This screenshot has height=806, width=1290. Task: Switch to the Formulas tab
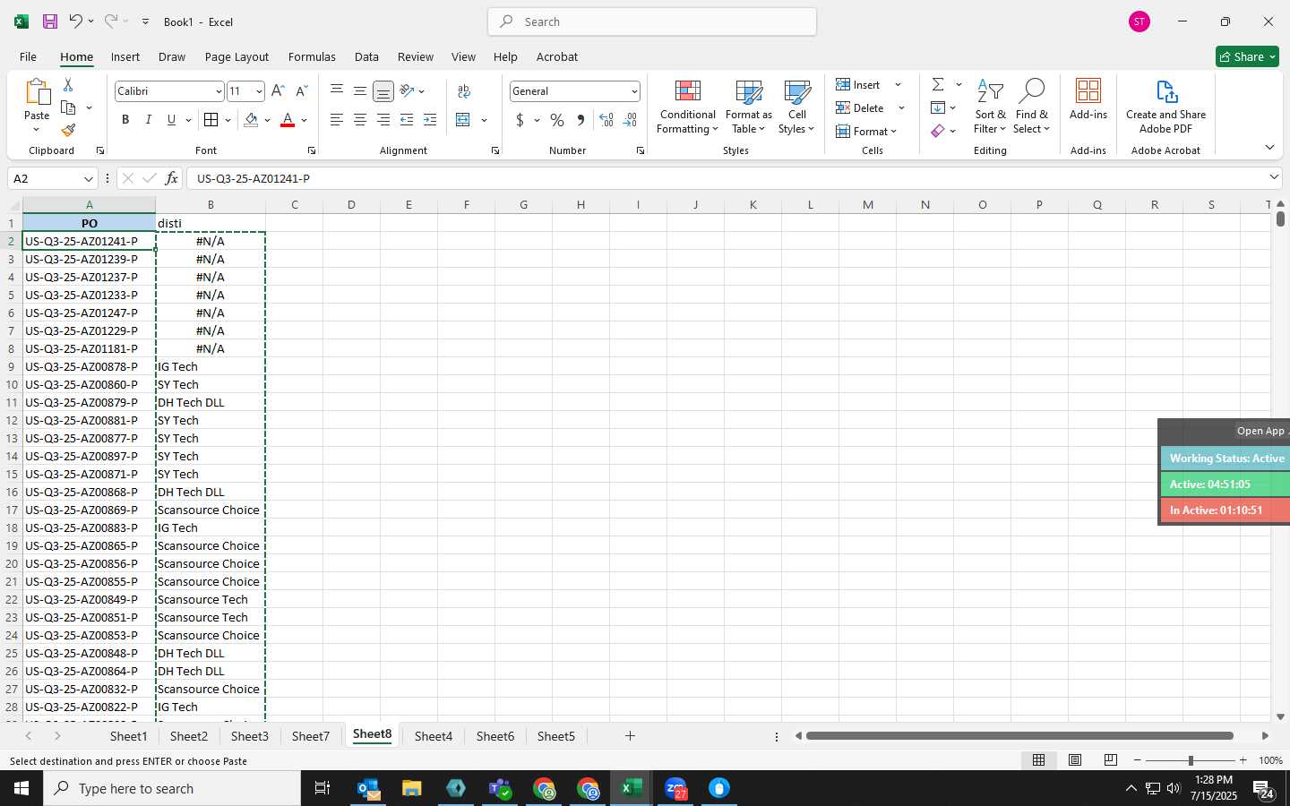click(312, 56)
